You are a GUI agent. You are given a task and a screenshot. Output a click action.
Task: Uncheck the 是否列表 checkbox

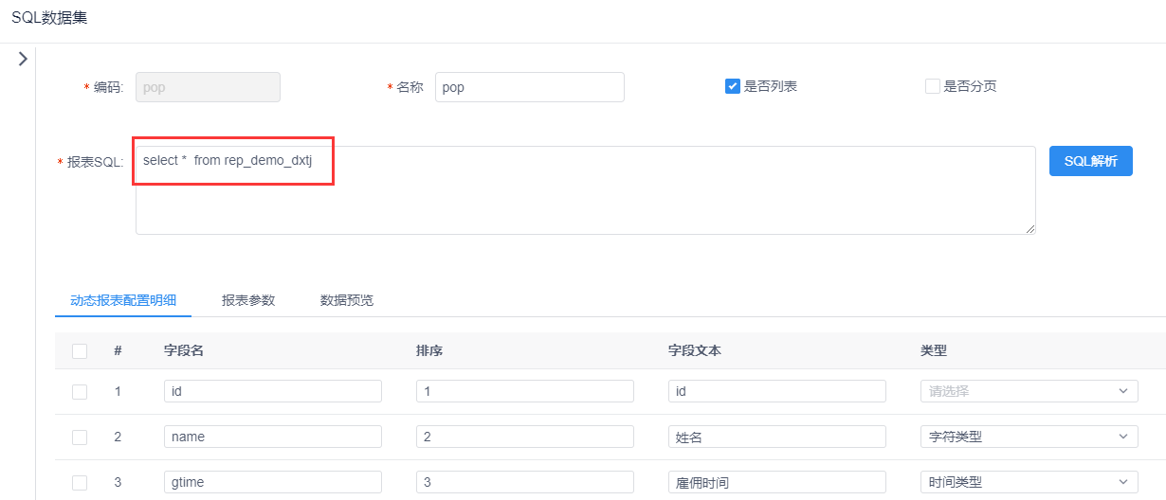[x=733, y=86]
